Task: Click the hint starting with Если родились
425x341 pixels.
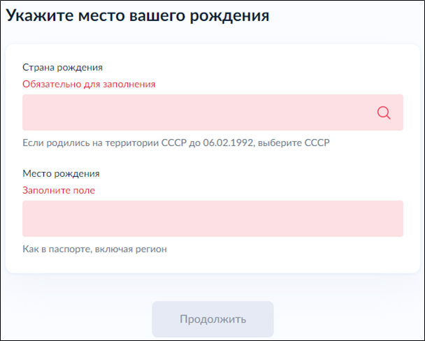Action: click(x=175, y=143)
